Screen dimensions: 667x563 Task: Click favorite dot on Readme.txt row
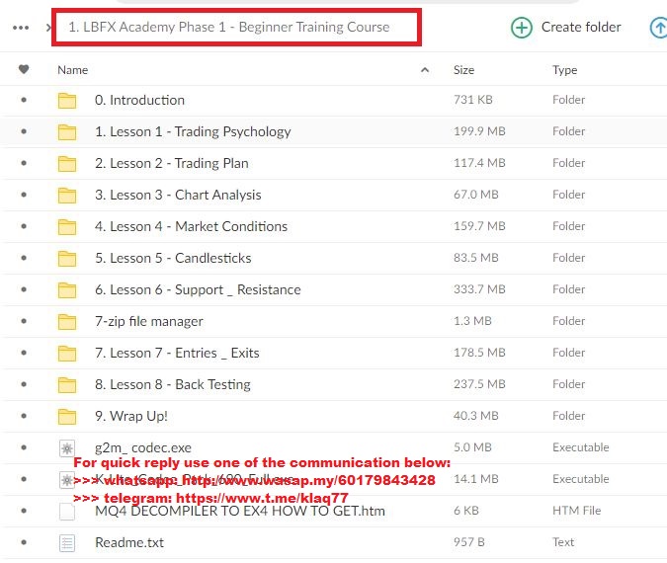(x=24, y=542)
